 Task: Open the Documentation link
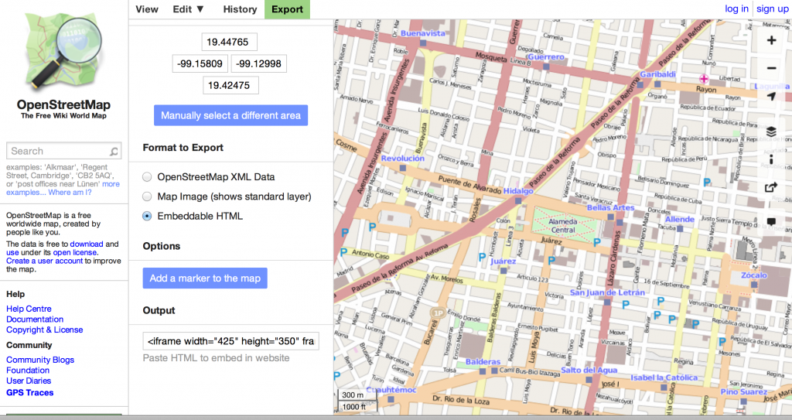pos(35,319)
